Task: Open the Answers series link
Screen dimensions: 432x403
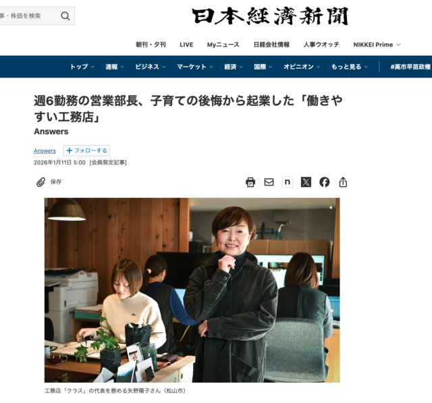Action: click(x=45, y=151)
